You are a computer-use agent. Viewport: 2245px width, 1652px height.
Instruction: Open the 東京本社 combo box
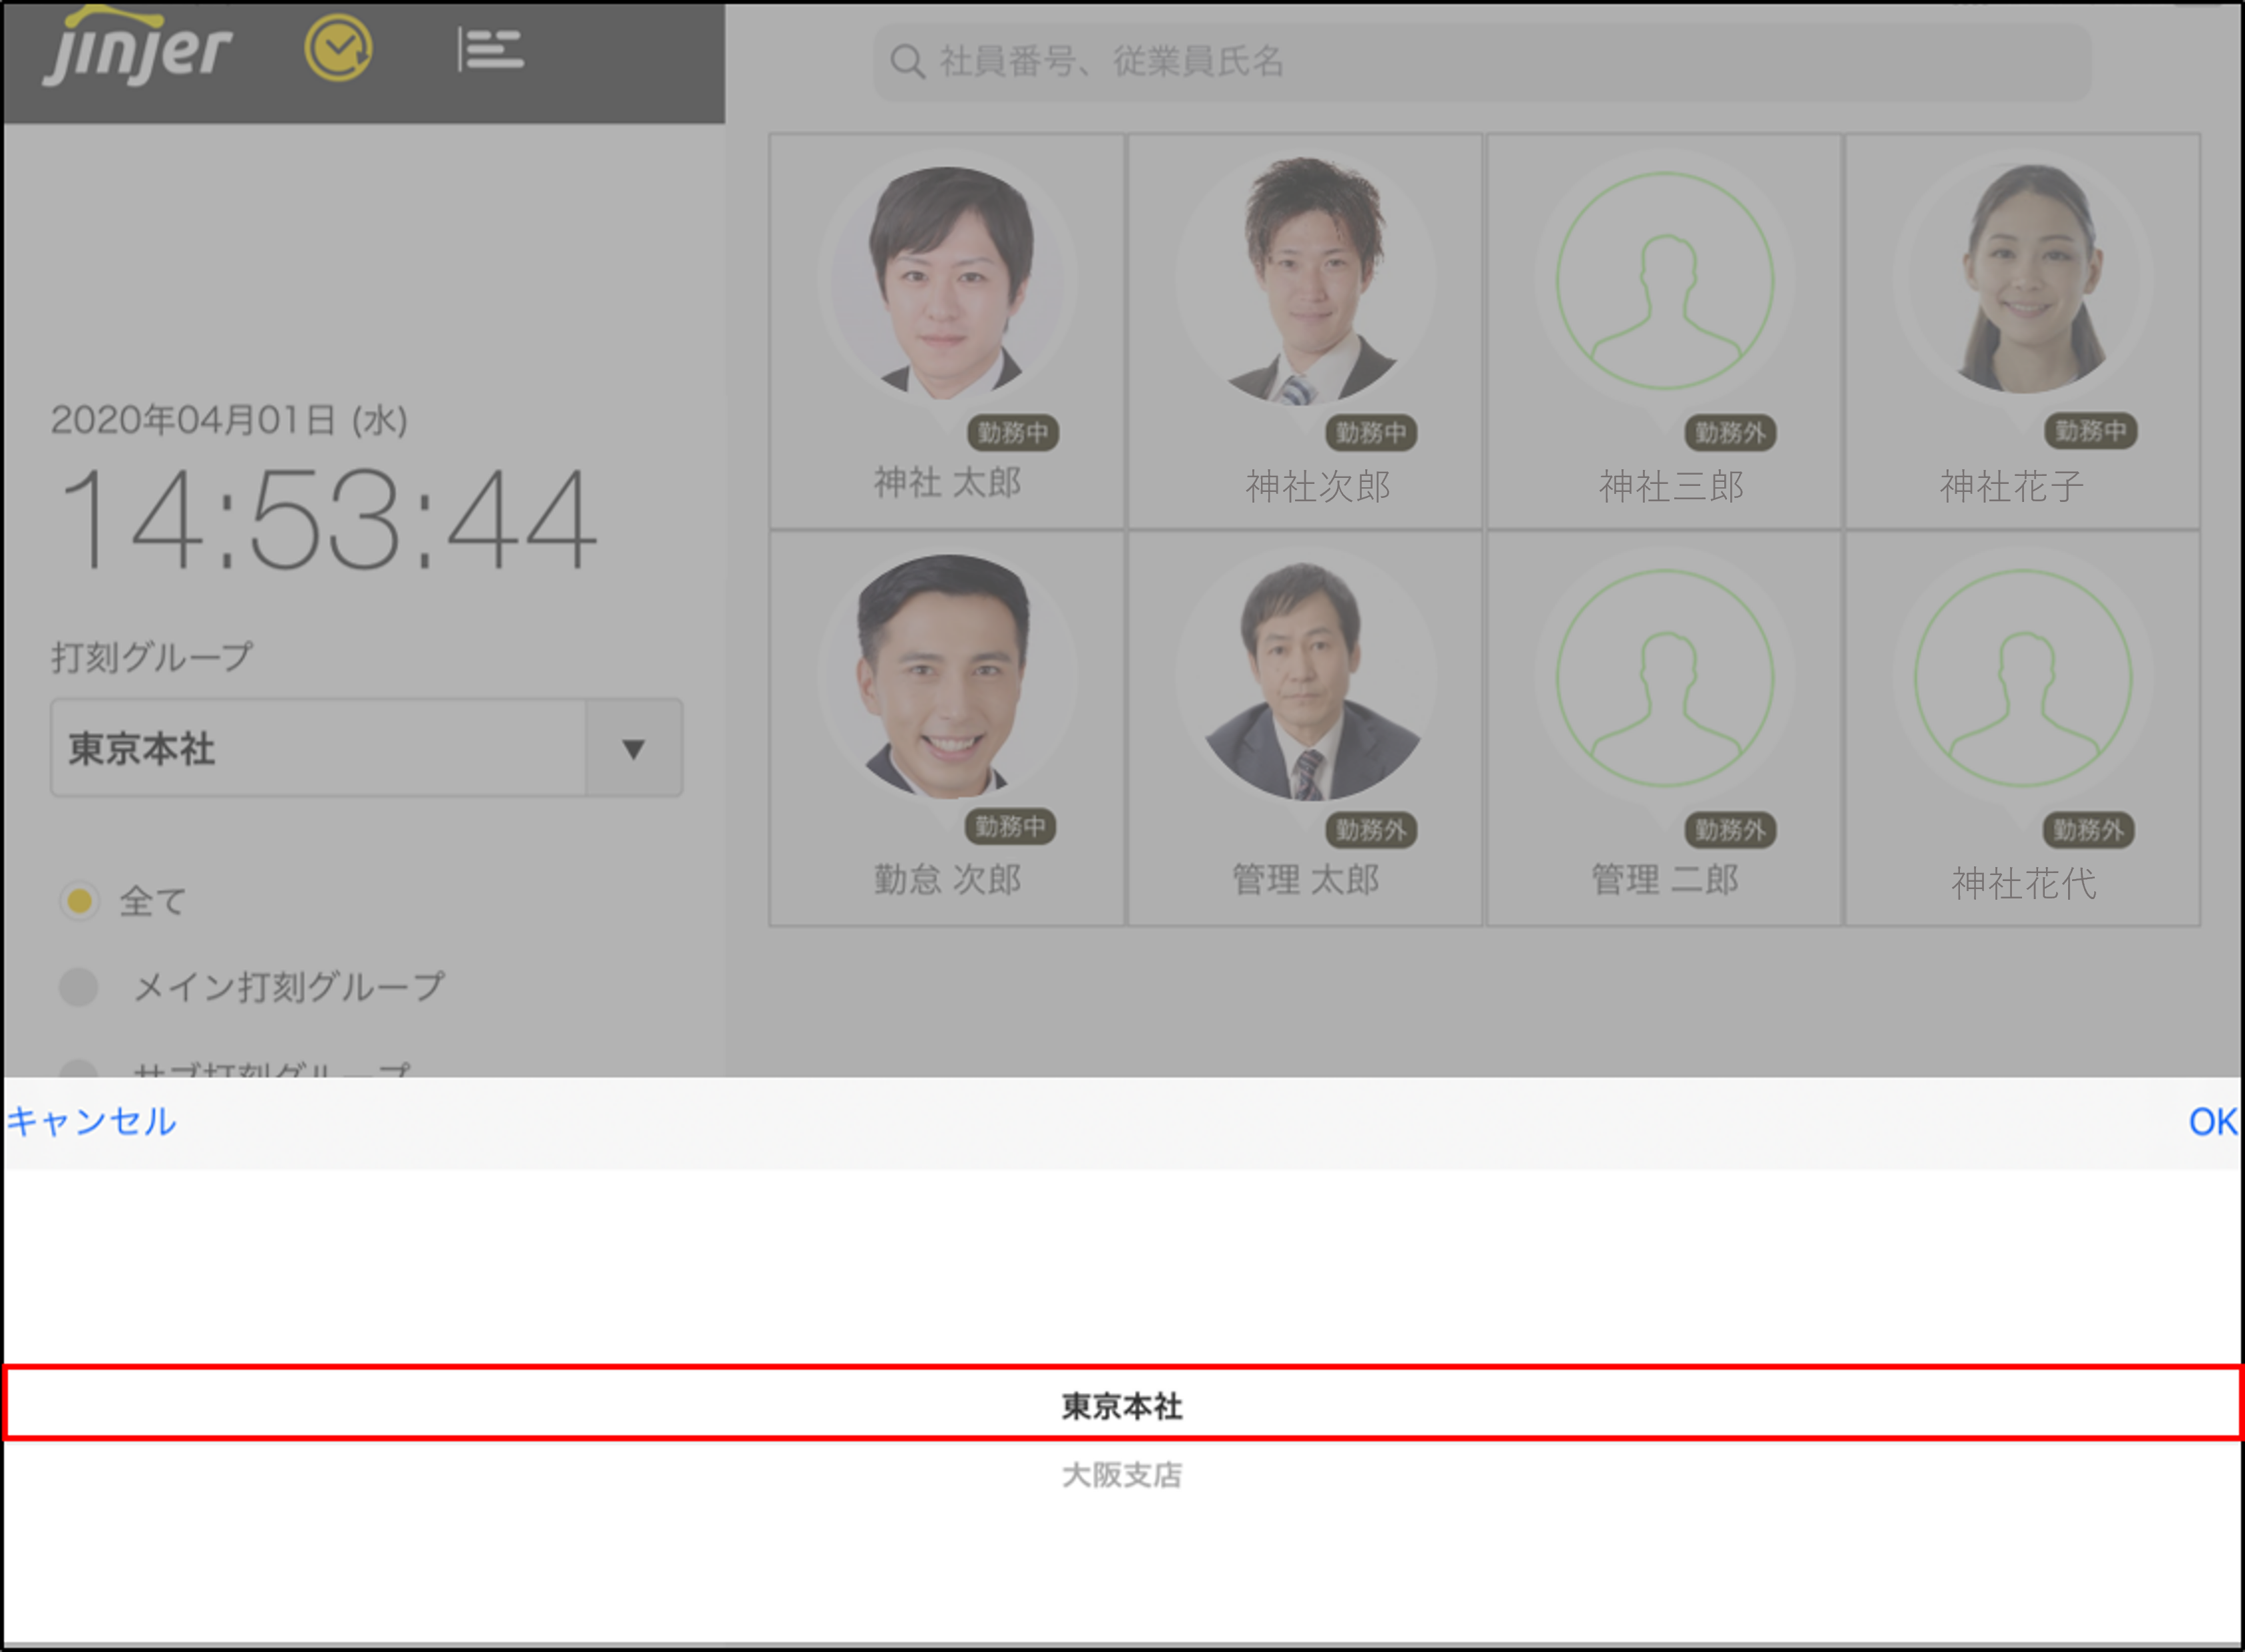click(318, 749)
